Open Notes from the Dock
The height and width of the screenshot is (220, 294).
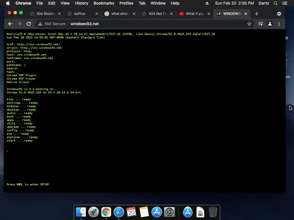(144, 212)
